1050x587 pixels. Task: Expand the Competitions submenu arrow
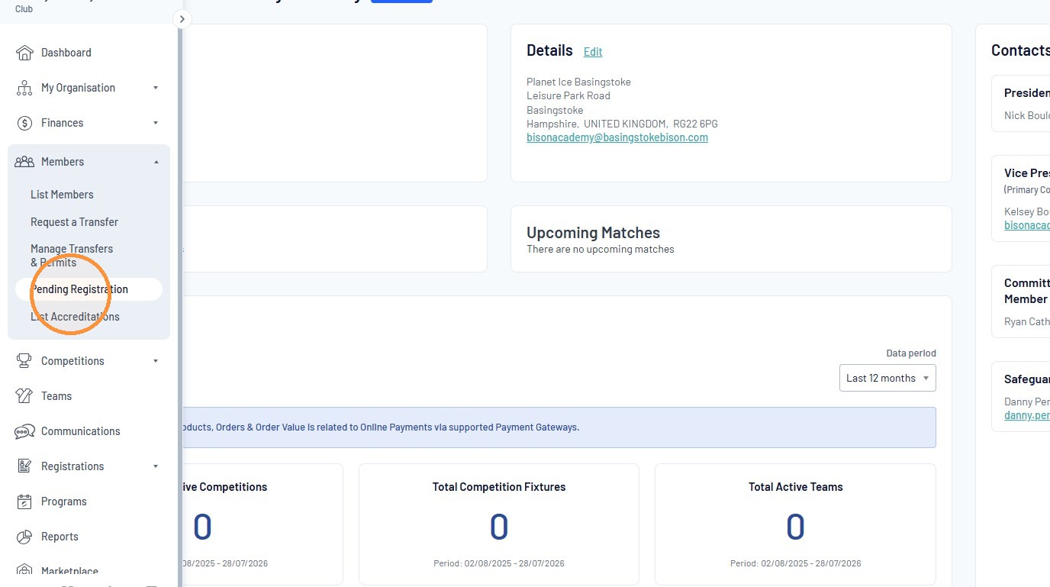pyautogui.click(x=156, y=361)
